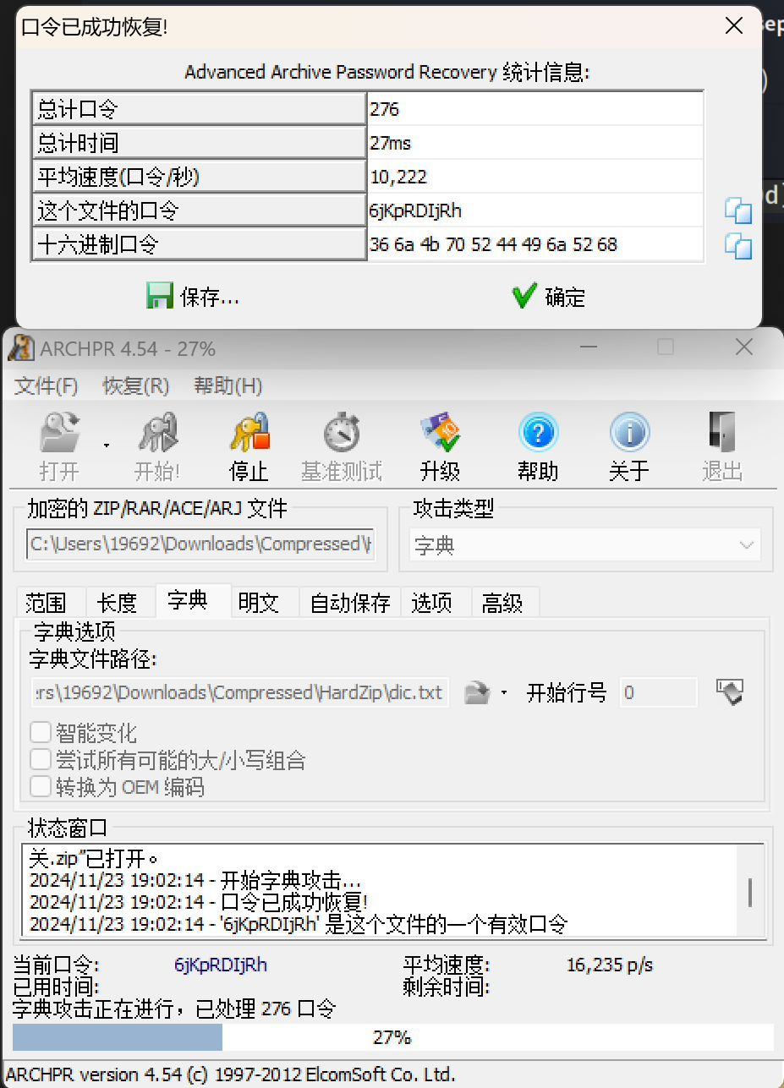Viewport: 784px width, 1088px height.
Task: Click the dictionary file path field dic.txt
Action: click(240, 692)
